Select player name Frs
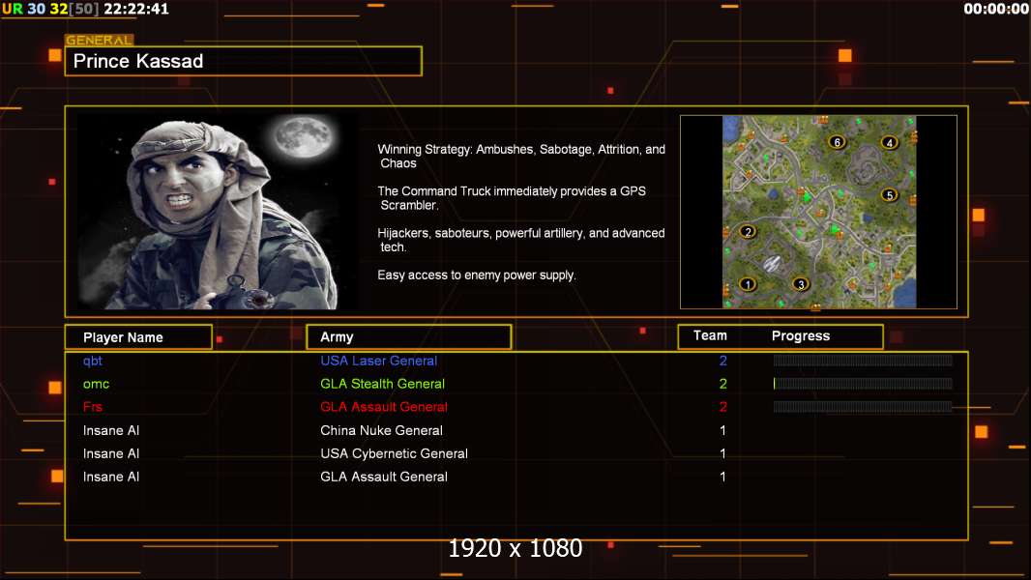The height and width of the screenshot is (580, 1031). [93, 407]
